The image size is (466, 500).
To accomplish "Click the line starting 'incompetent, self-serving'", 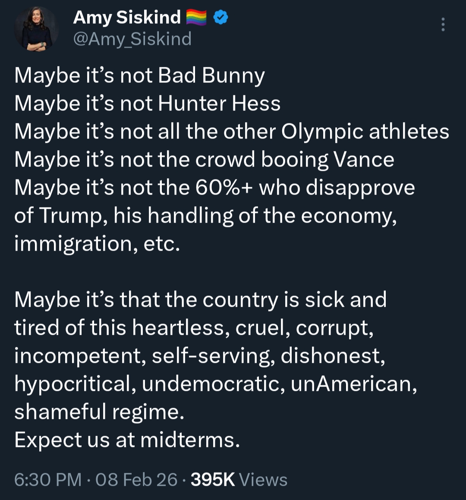I will point(199,356).
